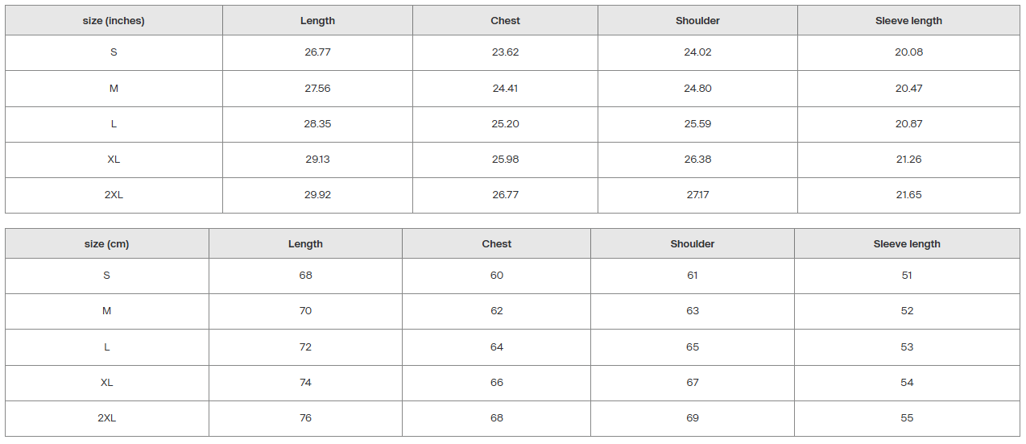Select the 25.59 shoulder value for L
Viewport: 1026px width, 444px height.
pyautogui.click(x=697, y=124)
